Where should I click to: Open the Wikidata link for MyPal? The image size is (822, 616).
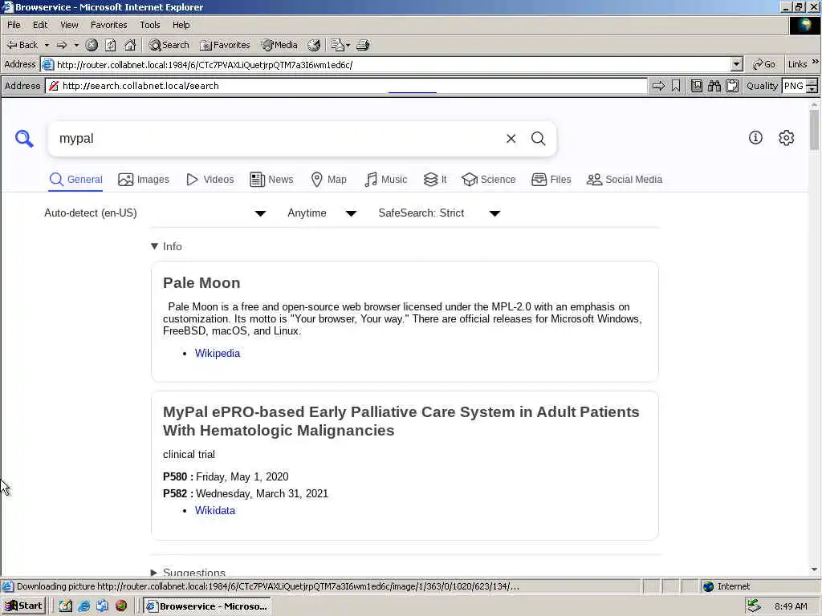(215, 511)
